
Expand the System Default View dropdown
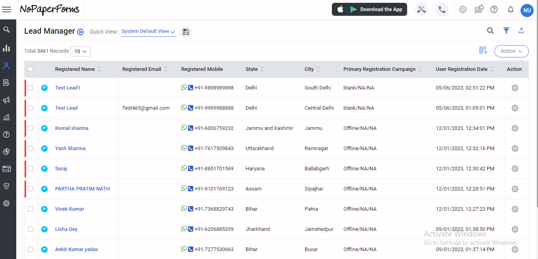(x=148, y=31)
